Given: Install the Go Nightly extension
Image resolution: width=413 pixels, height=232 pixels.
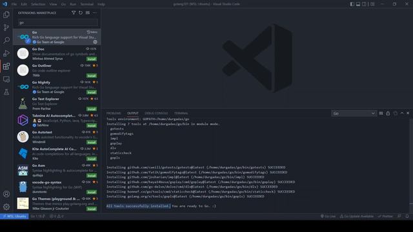Looking at the screenshot, I should tap(92, 92).
